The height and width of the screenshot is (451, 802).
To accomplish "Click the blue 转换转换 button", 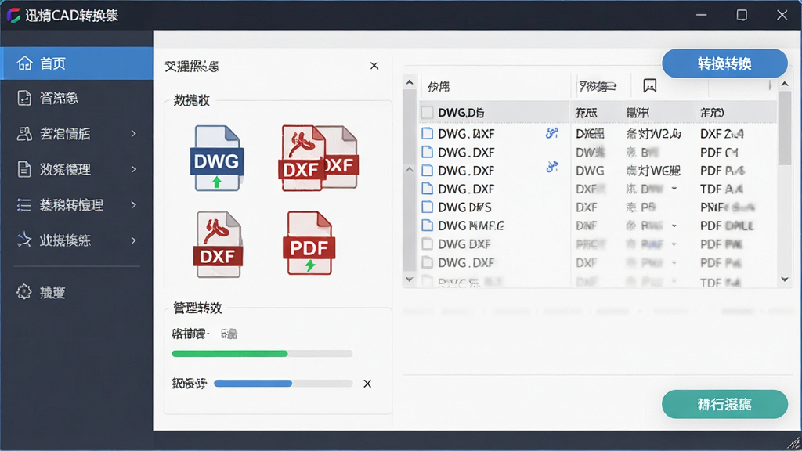I will pyautogui.click(x=724, y=63).
